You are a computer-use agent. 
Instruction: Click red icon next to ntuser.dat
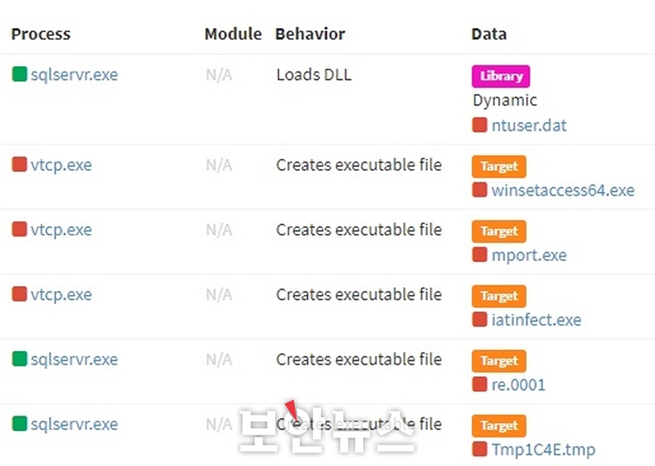coord(479,125)
